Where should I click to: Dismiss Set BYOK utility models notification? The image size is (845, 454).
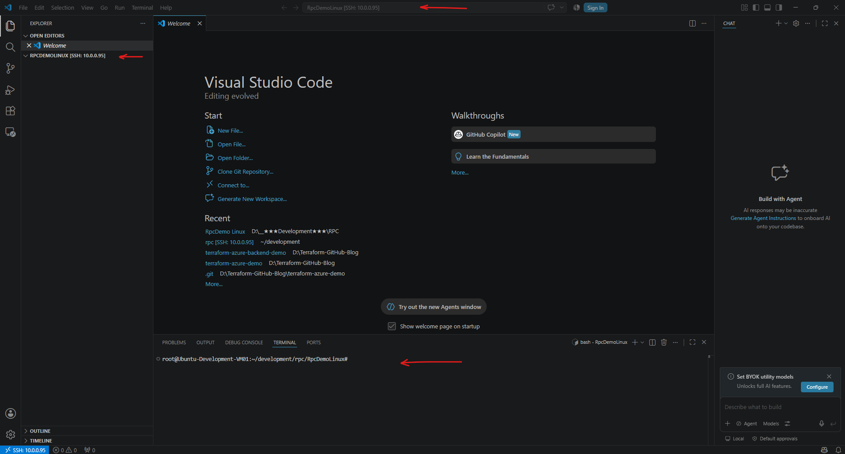(829, 376)
